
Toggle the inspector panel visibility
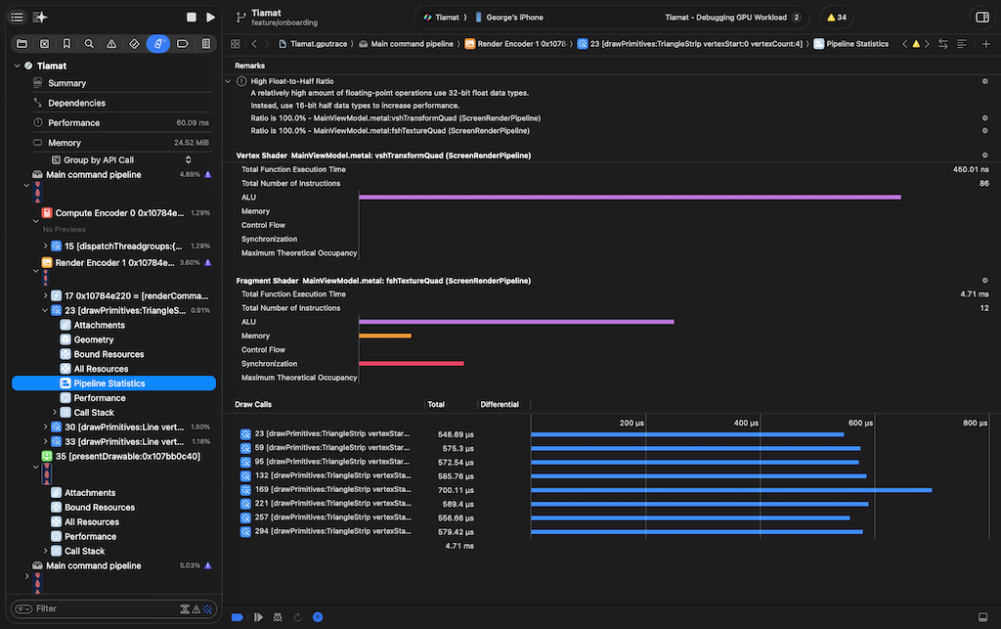click(981, 18)
